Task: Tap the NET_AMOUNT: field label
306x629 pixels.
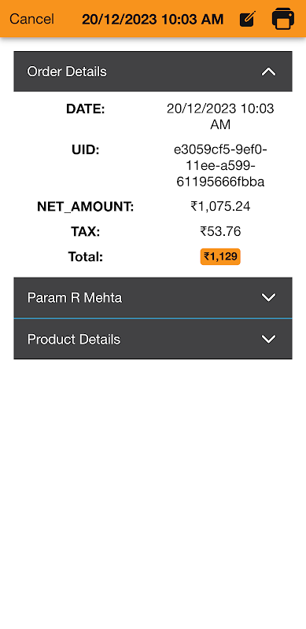Action: click(x=86, y=207)
